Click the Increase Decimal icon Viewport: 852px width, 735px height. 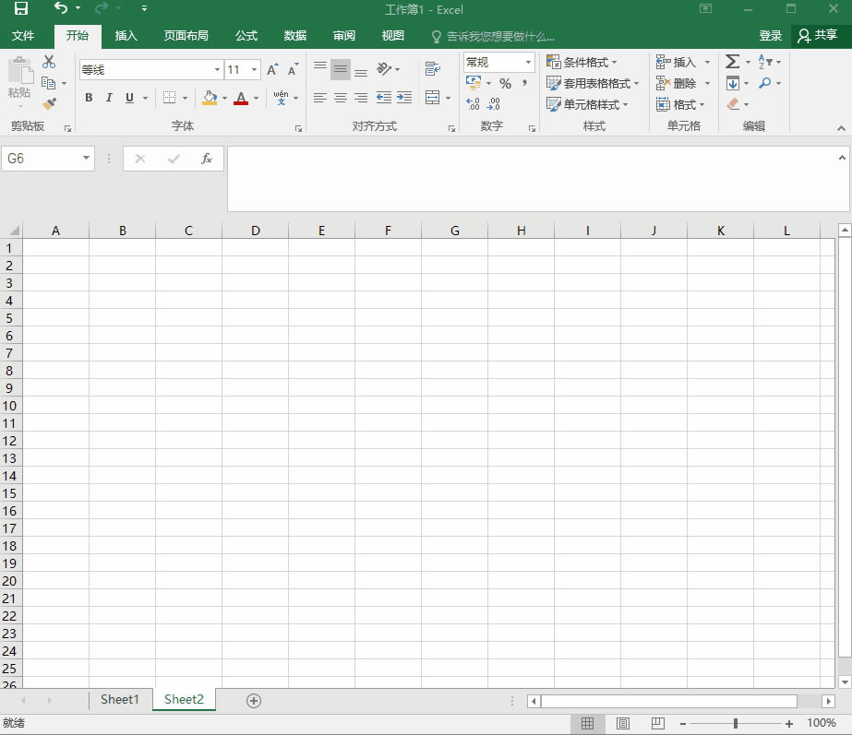(x=473, y=103)
